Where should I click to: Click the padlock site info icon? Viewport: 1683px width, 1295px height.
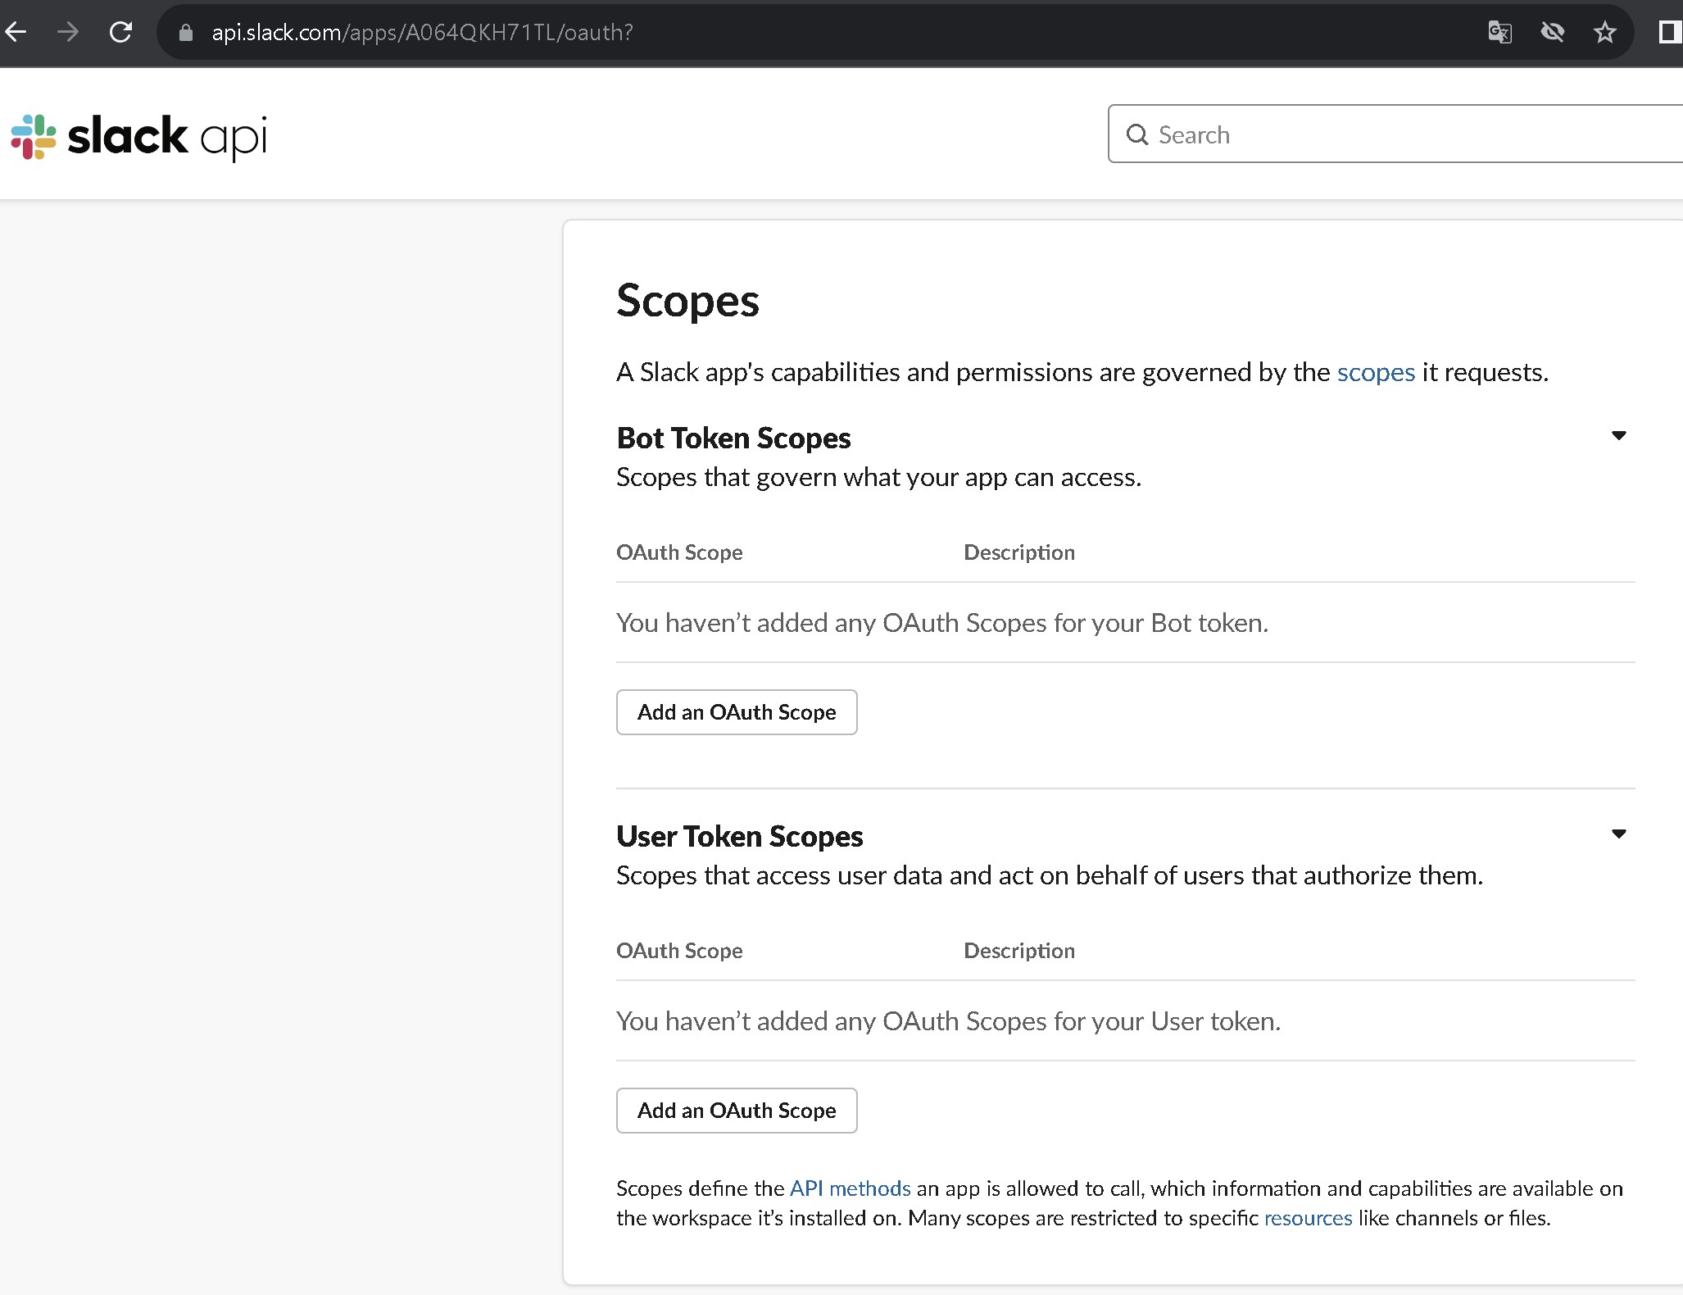click(186, 32)
